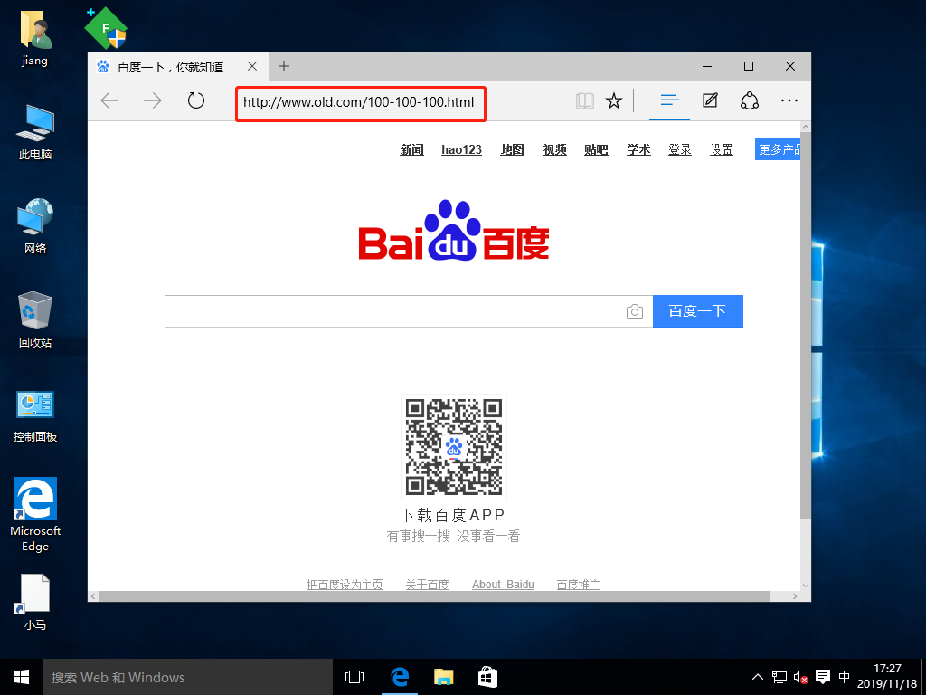Select 回收站 recycle bin icon
The image size is (926, 695).
coord(35,319)
